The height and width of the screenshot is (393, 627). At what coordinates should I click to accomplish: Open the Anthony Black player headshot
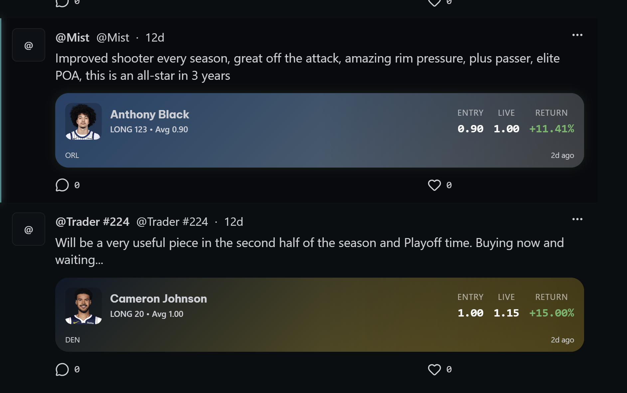pos(83,121)
